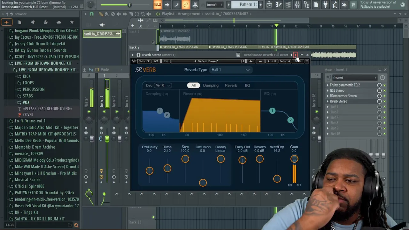The image size is (409, 230).
Task: Toggle Fruity parametric EQ 2 enable LED
Action: (x=384, y=85)
